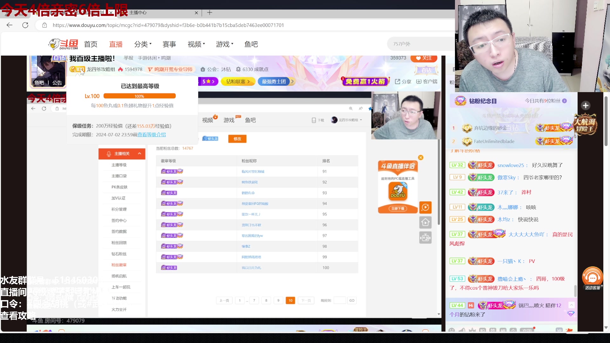
Task: Click the 客户端 download icon
Action: tap(427, 82)
